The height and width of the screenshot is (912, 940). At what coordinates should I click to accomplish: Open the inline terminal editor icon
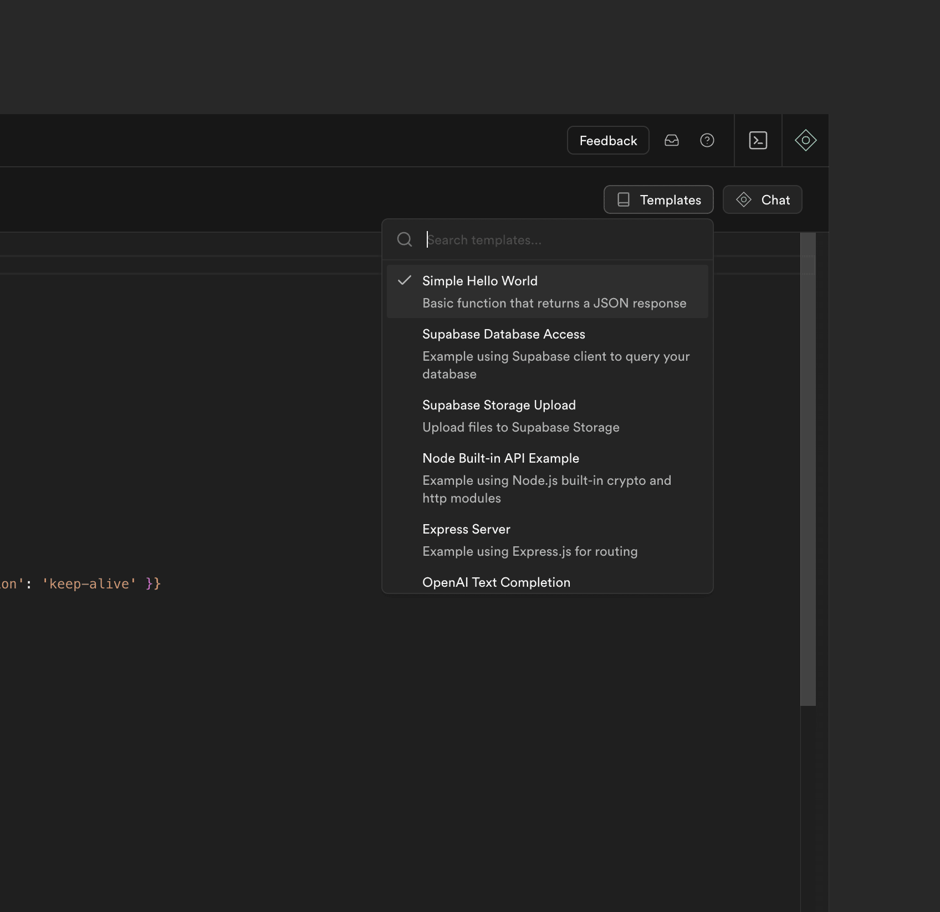coord(758,140)
